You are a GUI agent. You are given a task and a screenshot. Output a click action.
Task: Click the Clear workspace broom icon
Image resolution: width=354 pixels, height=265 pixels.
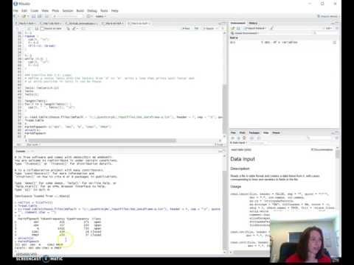272,29
